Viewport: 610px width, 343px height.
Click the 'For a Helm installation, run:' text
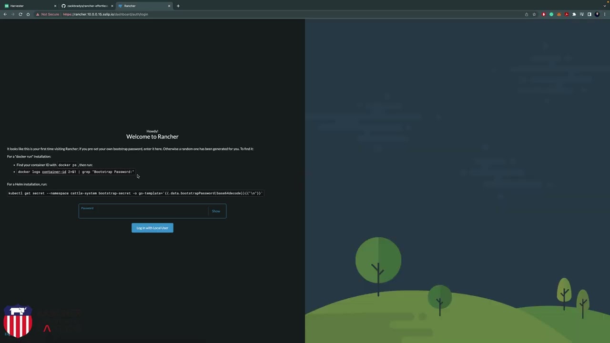coord(27,184)
